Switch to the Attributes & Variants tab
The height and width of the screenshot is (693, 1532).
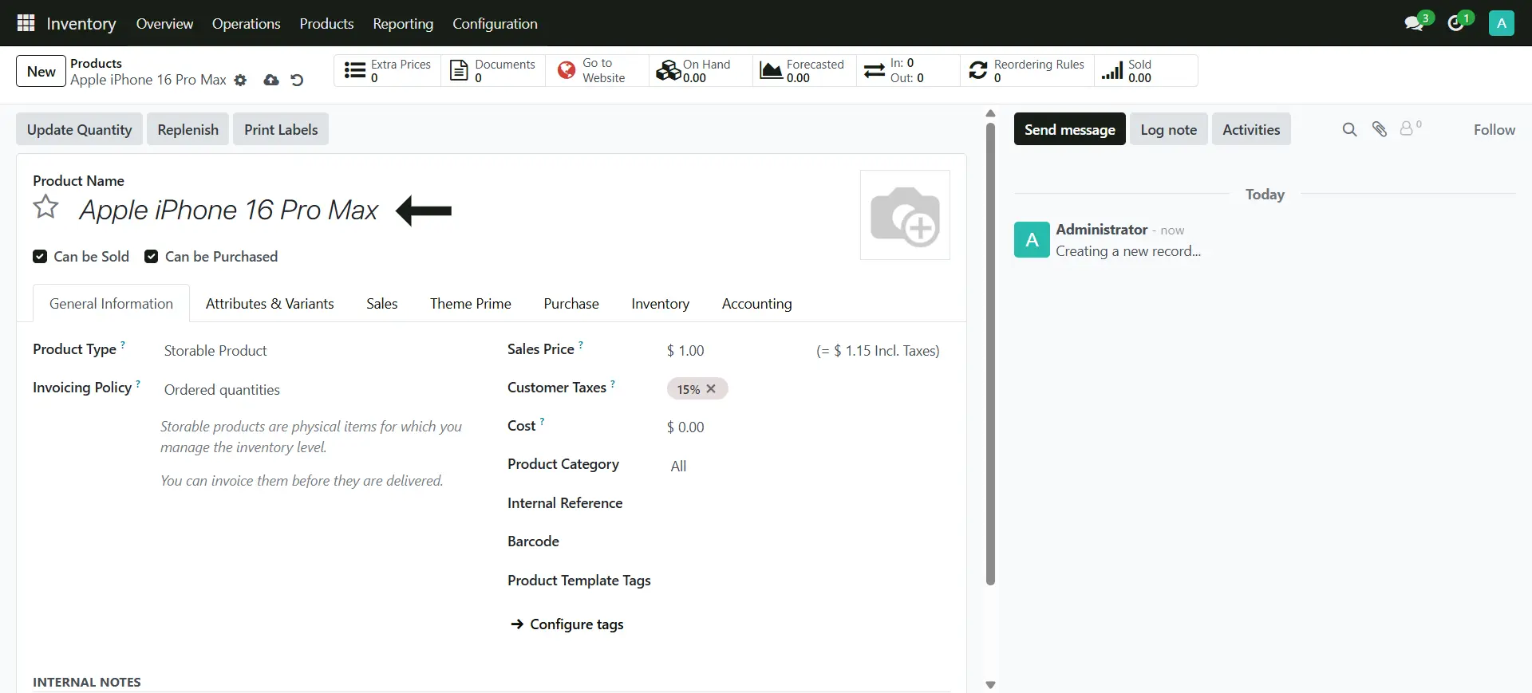270,304
